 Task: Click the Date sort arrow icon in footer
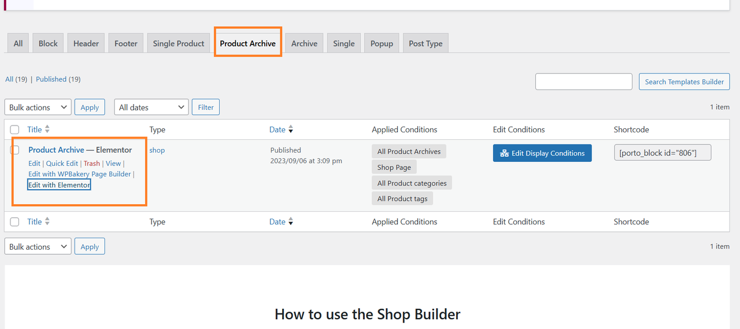pyautogui.click(x=291, y=221)
